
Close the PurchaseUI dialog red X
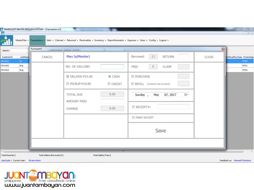(x=223, y=49)
